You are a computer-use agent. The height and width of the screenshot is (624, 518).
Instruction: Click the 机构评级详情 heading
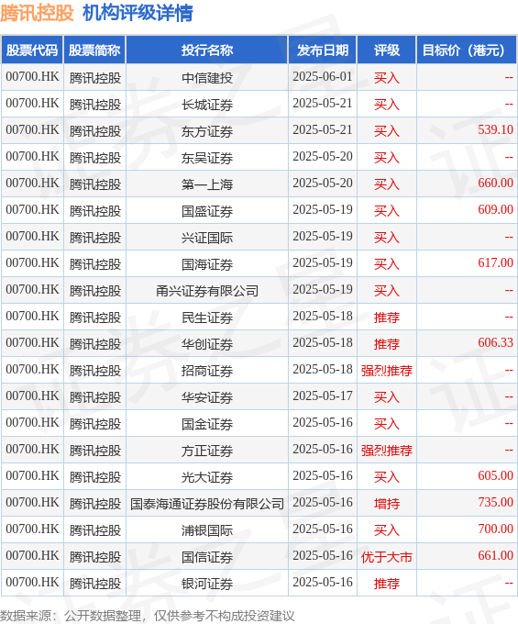pos(138,13)
